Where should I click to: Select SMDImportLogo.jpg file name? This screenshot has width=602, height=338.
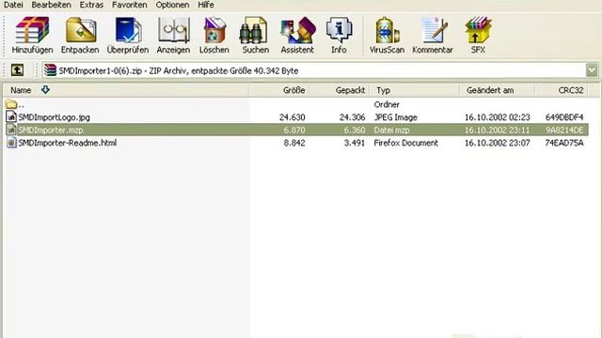tap(55, 117)
